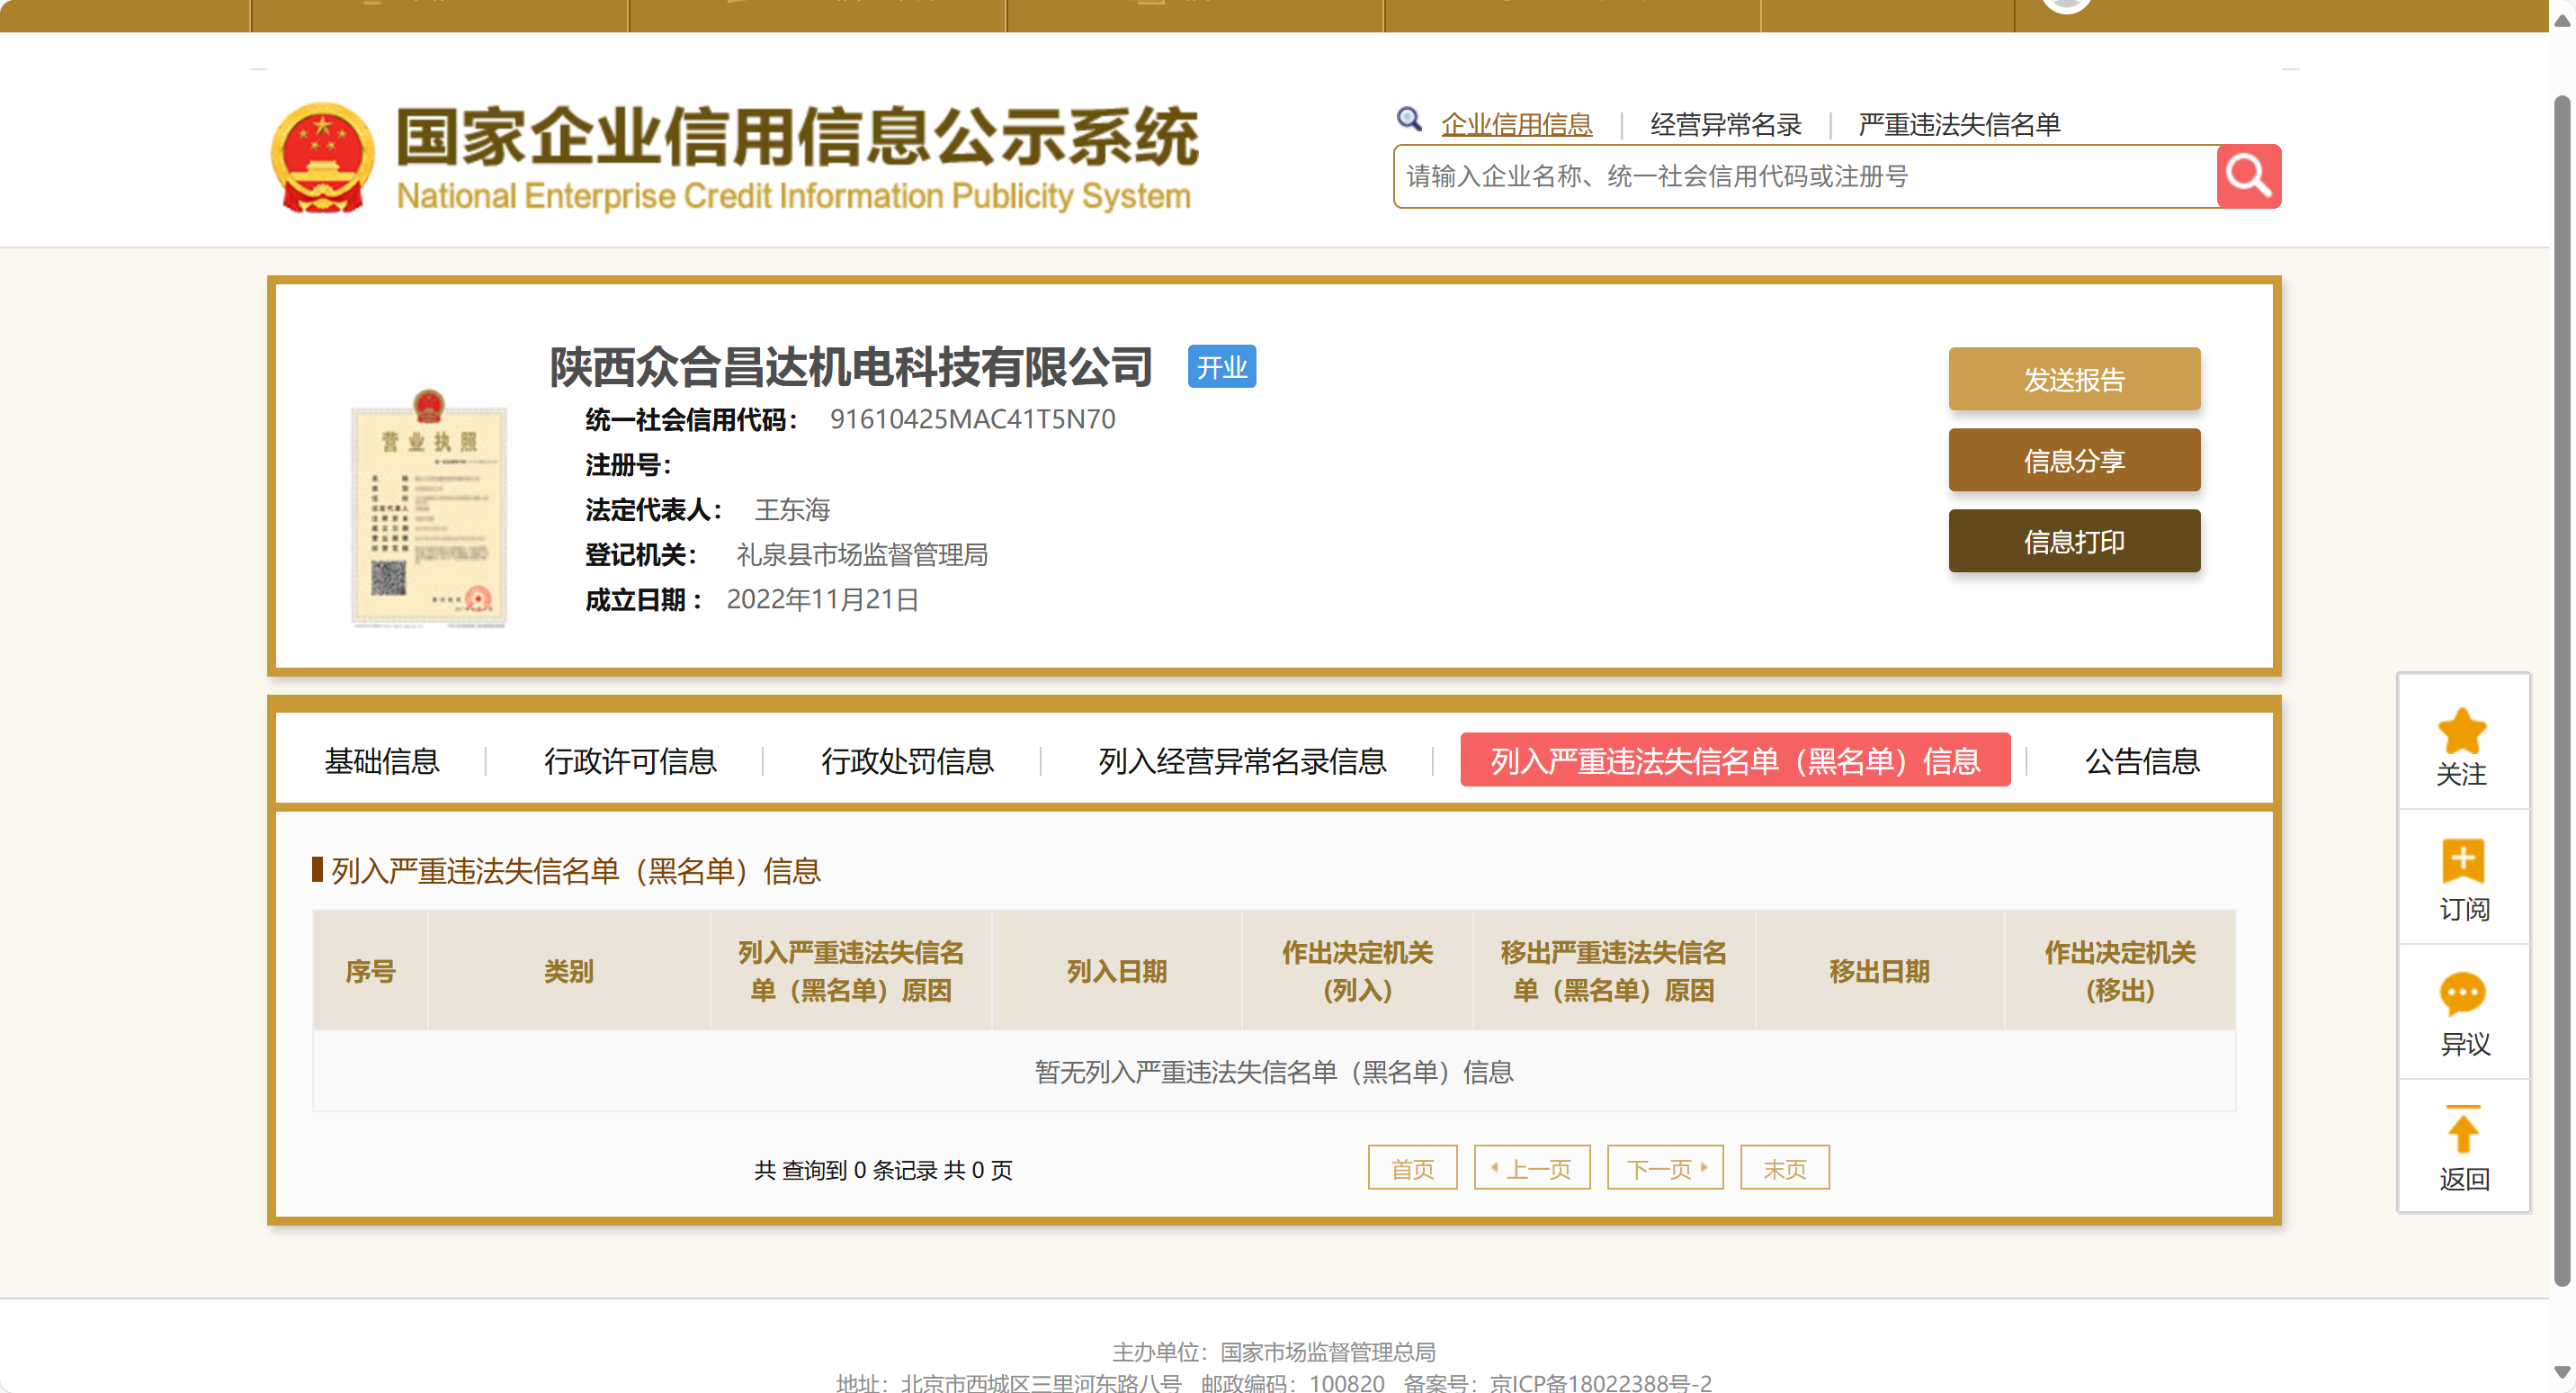Select the 经营异常名录 search category
The height and width of the screenshot is (1393, 2576).
tap(1725, 124)
